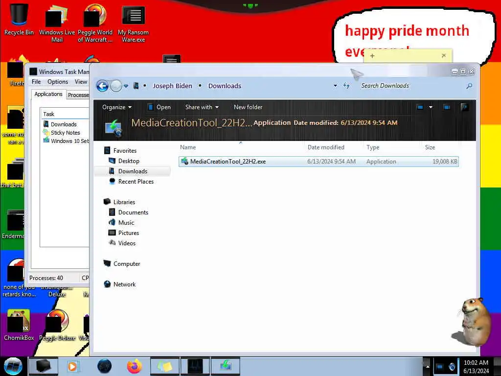Switch to Sticky Notes in taskbar
The height and width of the screenshot is (376, 501).
tap(164, 366)
